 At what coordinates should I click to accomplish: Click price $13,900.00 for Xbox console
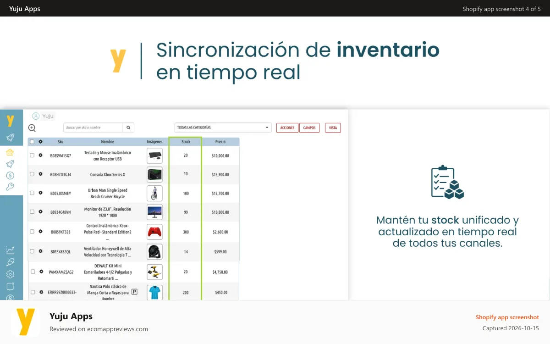click(220, 175)
